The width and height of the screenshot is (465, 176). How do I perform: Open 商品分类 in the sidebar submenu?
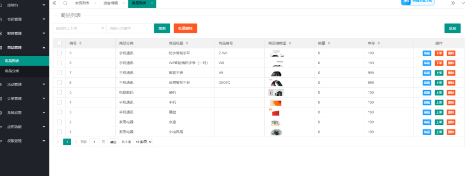(x=25, y=71)
